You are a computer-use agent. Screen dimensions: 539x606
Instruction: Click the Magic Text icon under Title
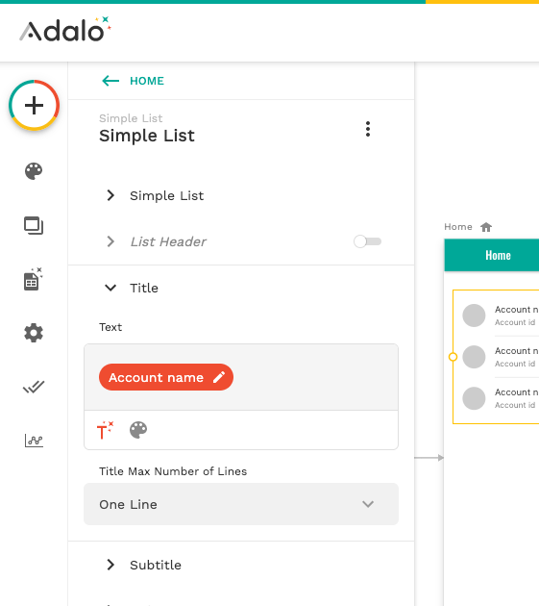pyautogui.click(x=105, y=430)
